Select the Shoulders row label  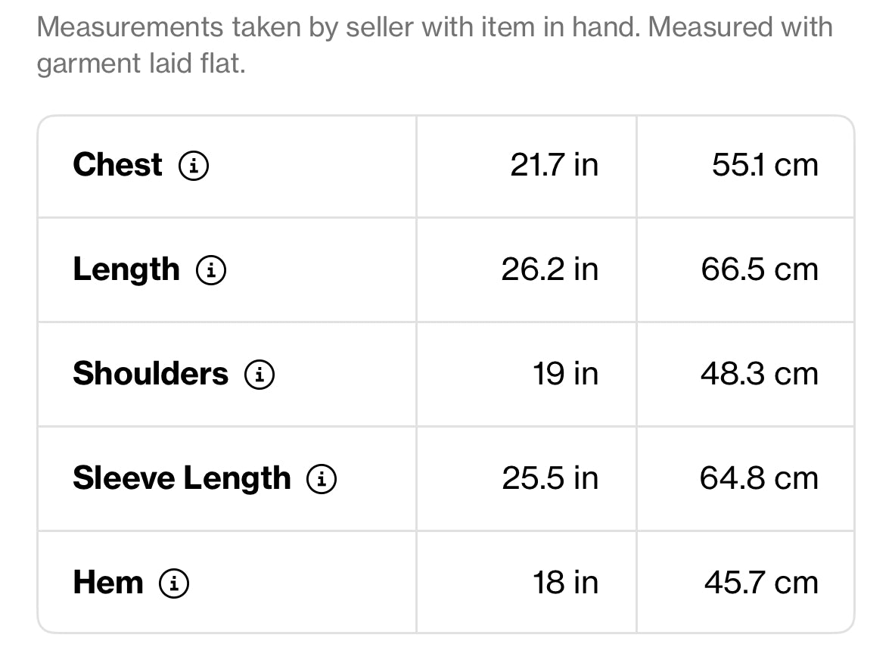(151, 374)
